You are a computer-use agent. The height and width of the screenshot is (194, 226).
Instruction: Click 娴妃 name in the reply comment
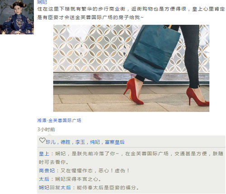44,188
